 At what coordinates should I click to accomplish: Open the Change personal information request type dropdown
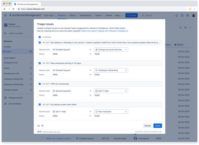point(111,50)
